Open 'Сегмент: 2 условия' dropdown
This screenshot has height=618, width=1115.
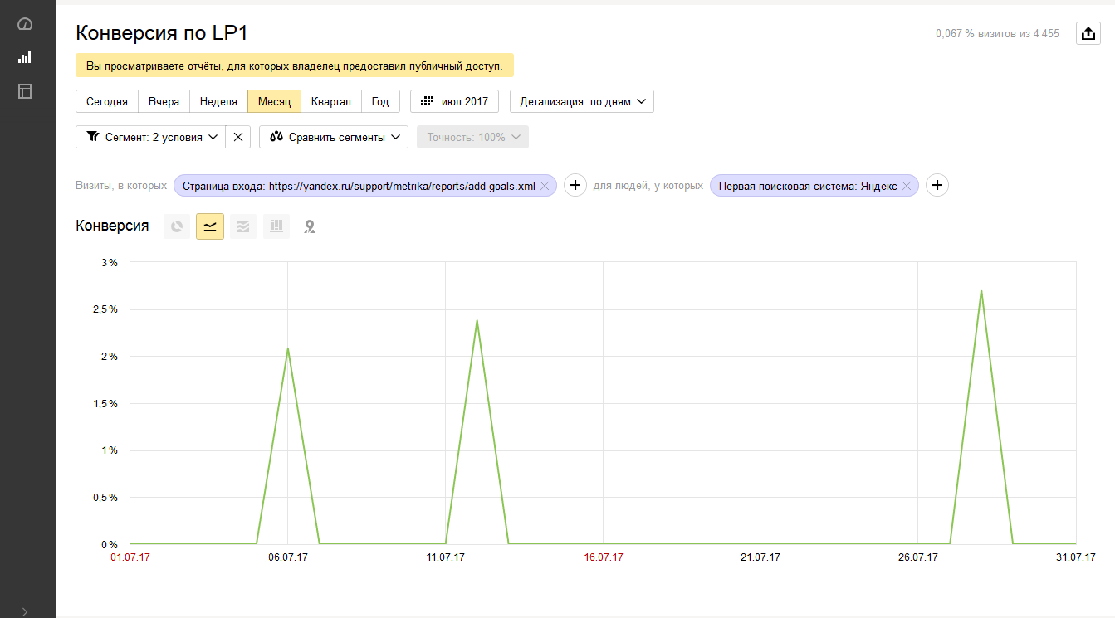tap(150, 137)
